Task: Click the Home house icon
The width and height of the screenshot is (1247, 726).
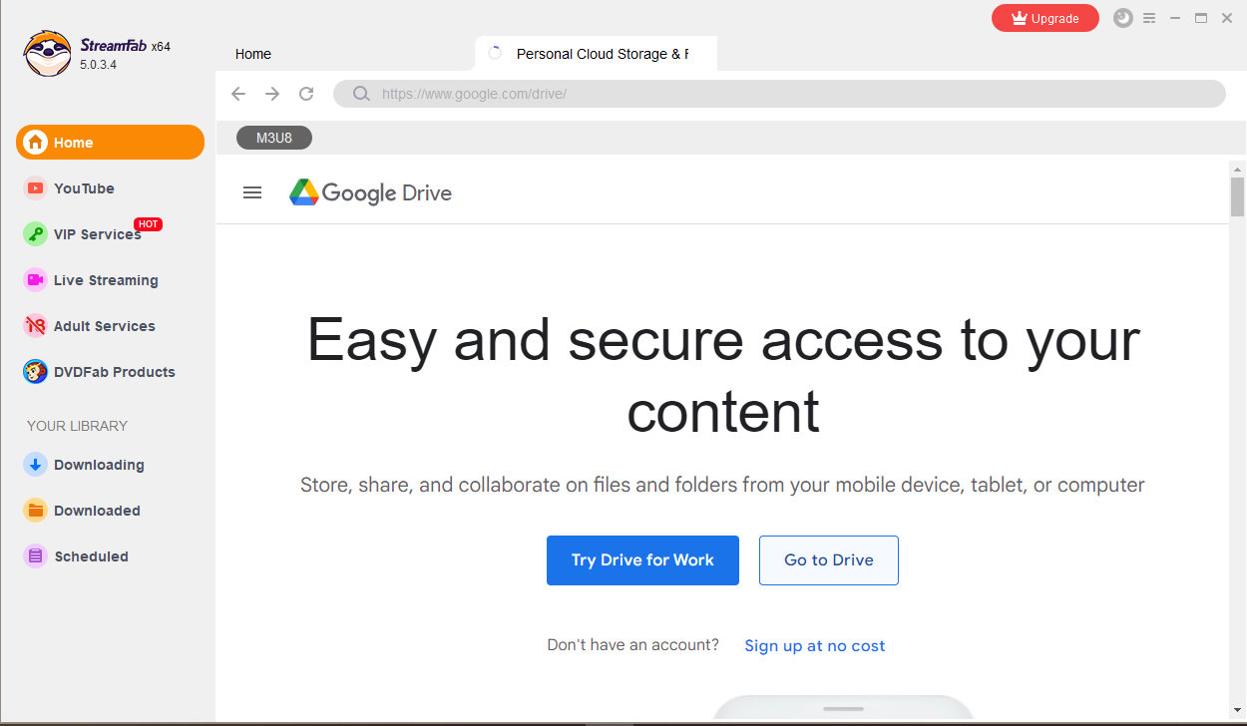Action: click(36, 142)
